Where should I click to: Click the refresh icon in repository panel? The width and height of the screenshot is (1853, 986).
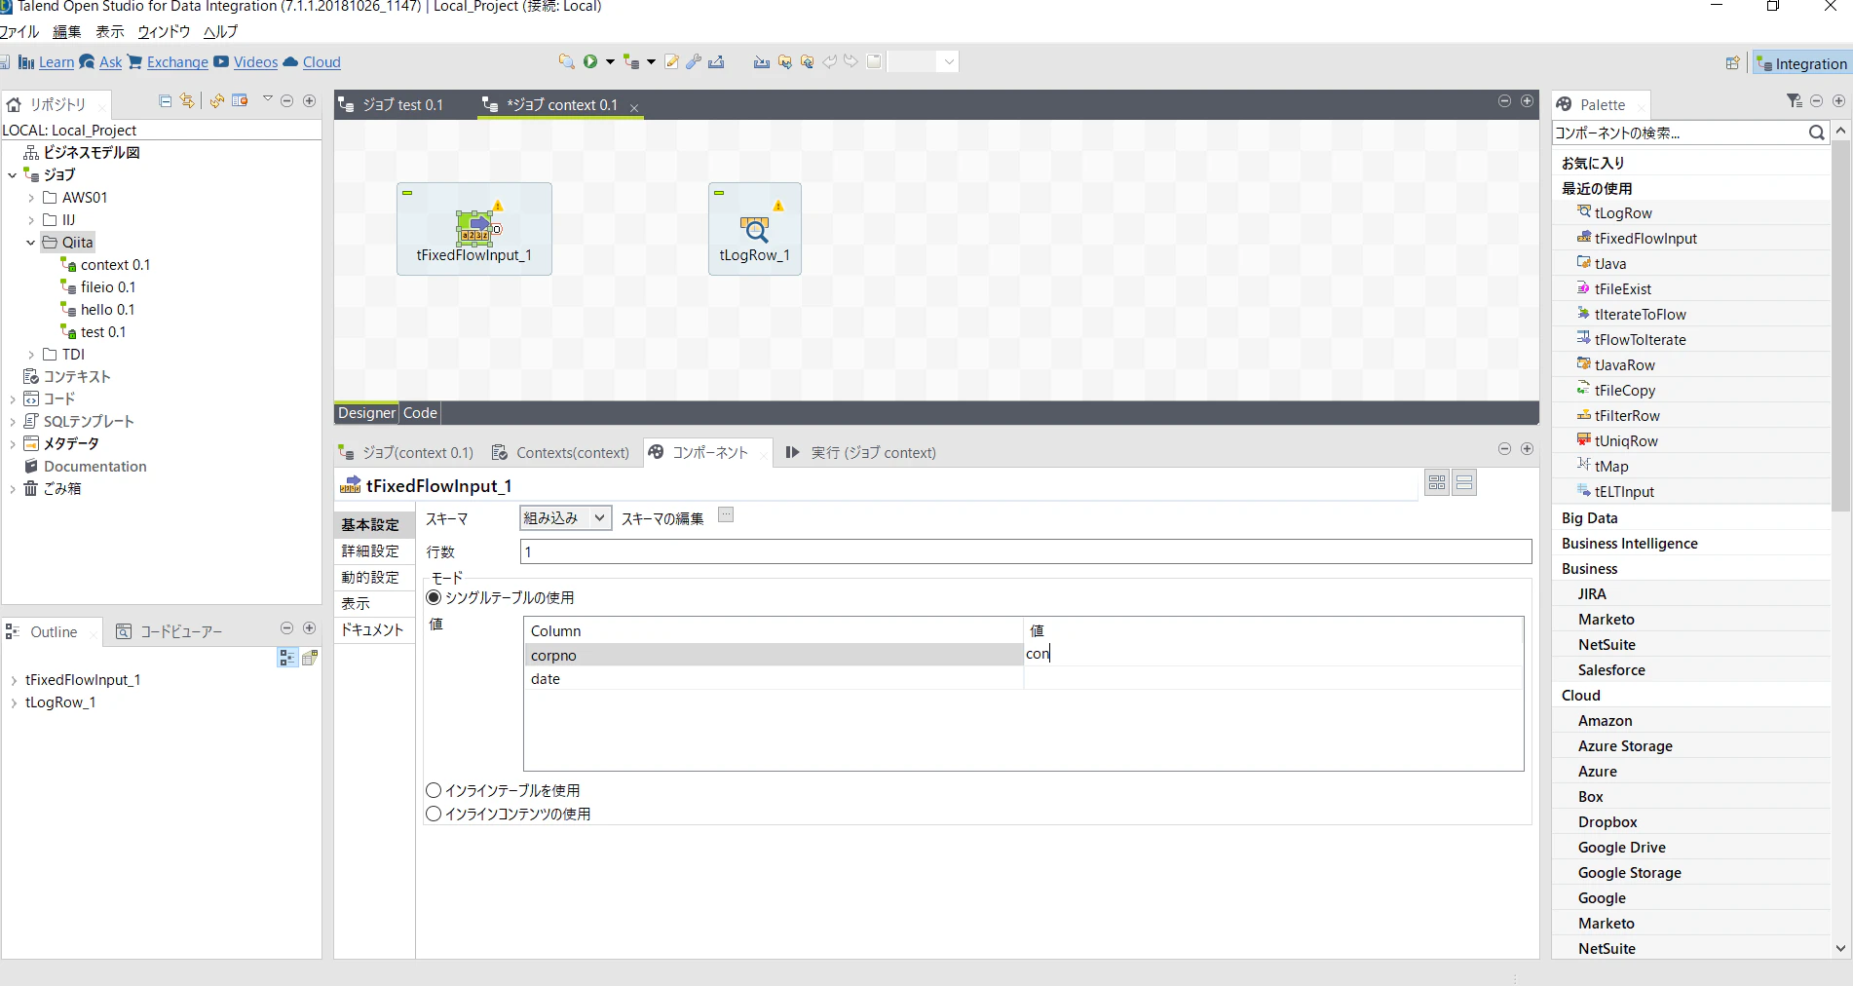pyautogui.click(x=216, y=100)
